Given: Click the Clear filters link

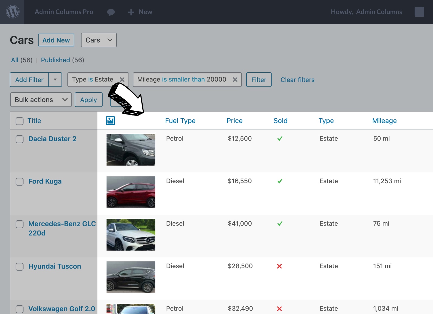Looking at the screenshot, I should 297,80.
